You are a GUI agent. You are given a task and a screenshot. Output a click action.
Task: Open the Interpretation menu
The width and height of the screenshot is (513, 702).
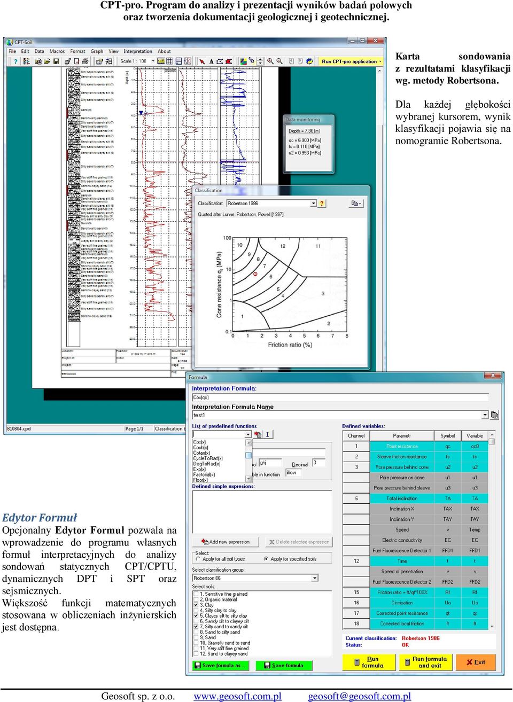[138, 52]
